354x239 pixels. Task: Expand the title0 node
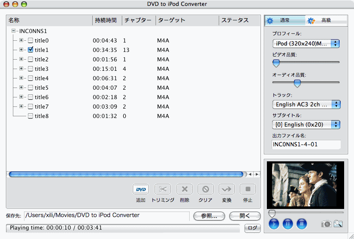click(21, 40)
